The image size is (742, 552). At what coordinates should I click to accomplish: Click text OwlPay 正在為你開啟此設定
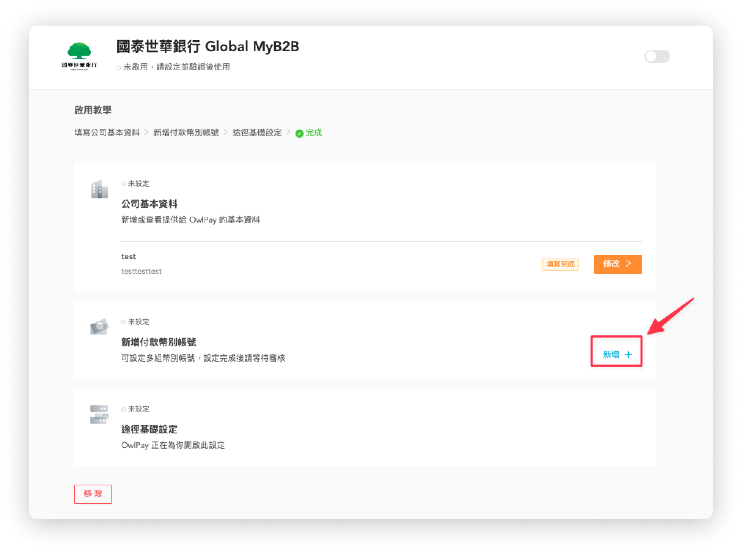pos(173,445)
